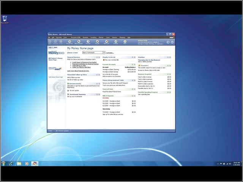Click the Customize... link
The height and width of the screenshot is (182, 243).
pos(110,53)
